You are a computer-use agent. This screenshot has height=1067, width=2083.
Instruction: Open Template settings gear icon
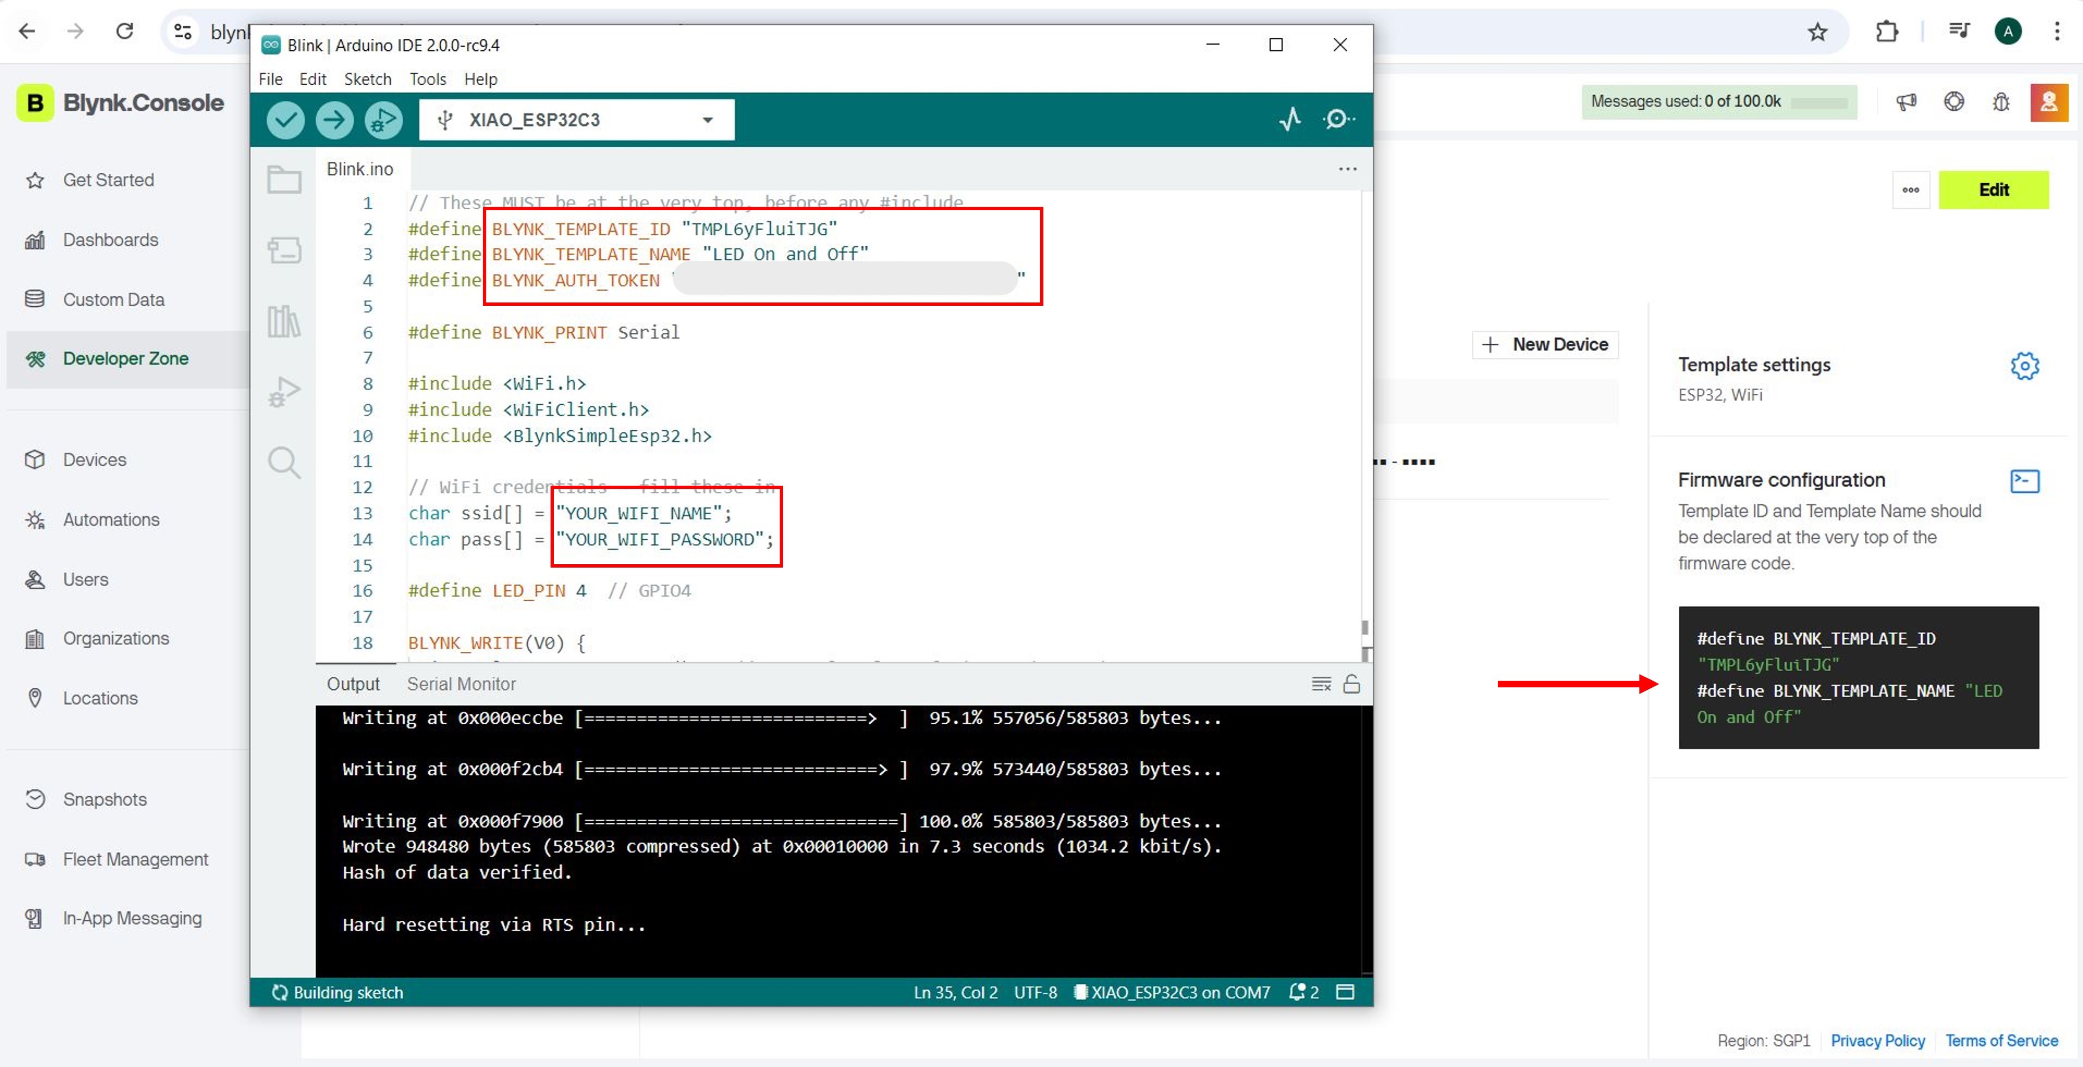coord(2025,365)
